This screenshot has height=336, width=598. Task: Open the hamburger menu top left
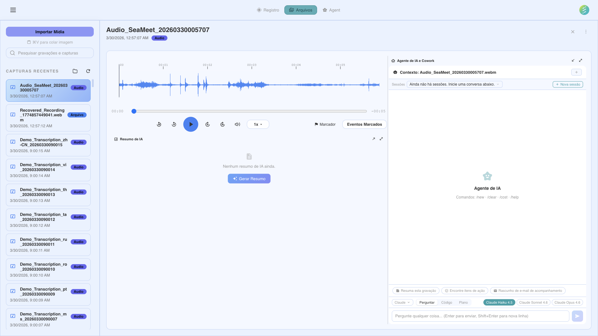pos(13,10)
